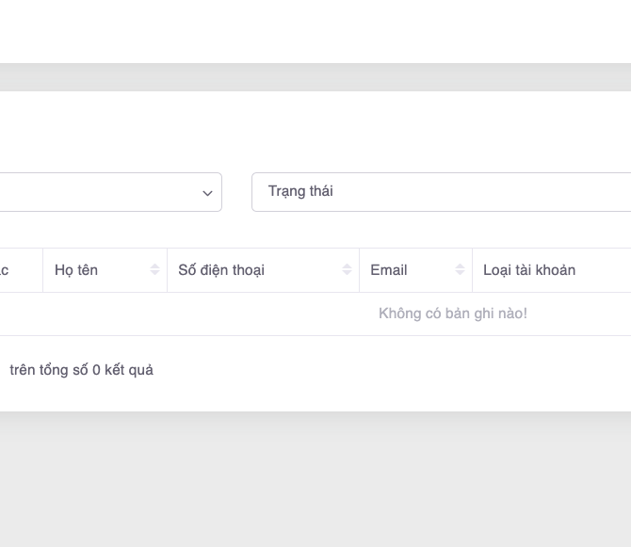Click inside the left select box field
This screenshot has width=631, height=547.
point(94,192)
